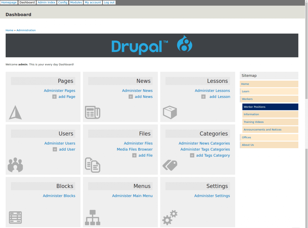Click the News panel newspaper icon
The image size is (308, 228).
[x=93, y=112]
